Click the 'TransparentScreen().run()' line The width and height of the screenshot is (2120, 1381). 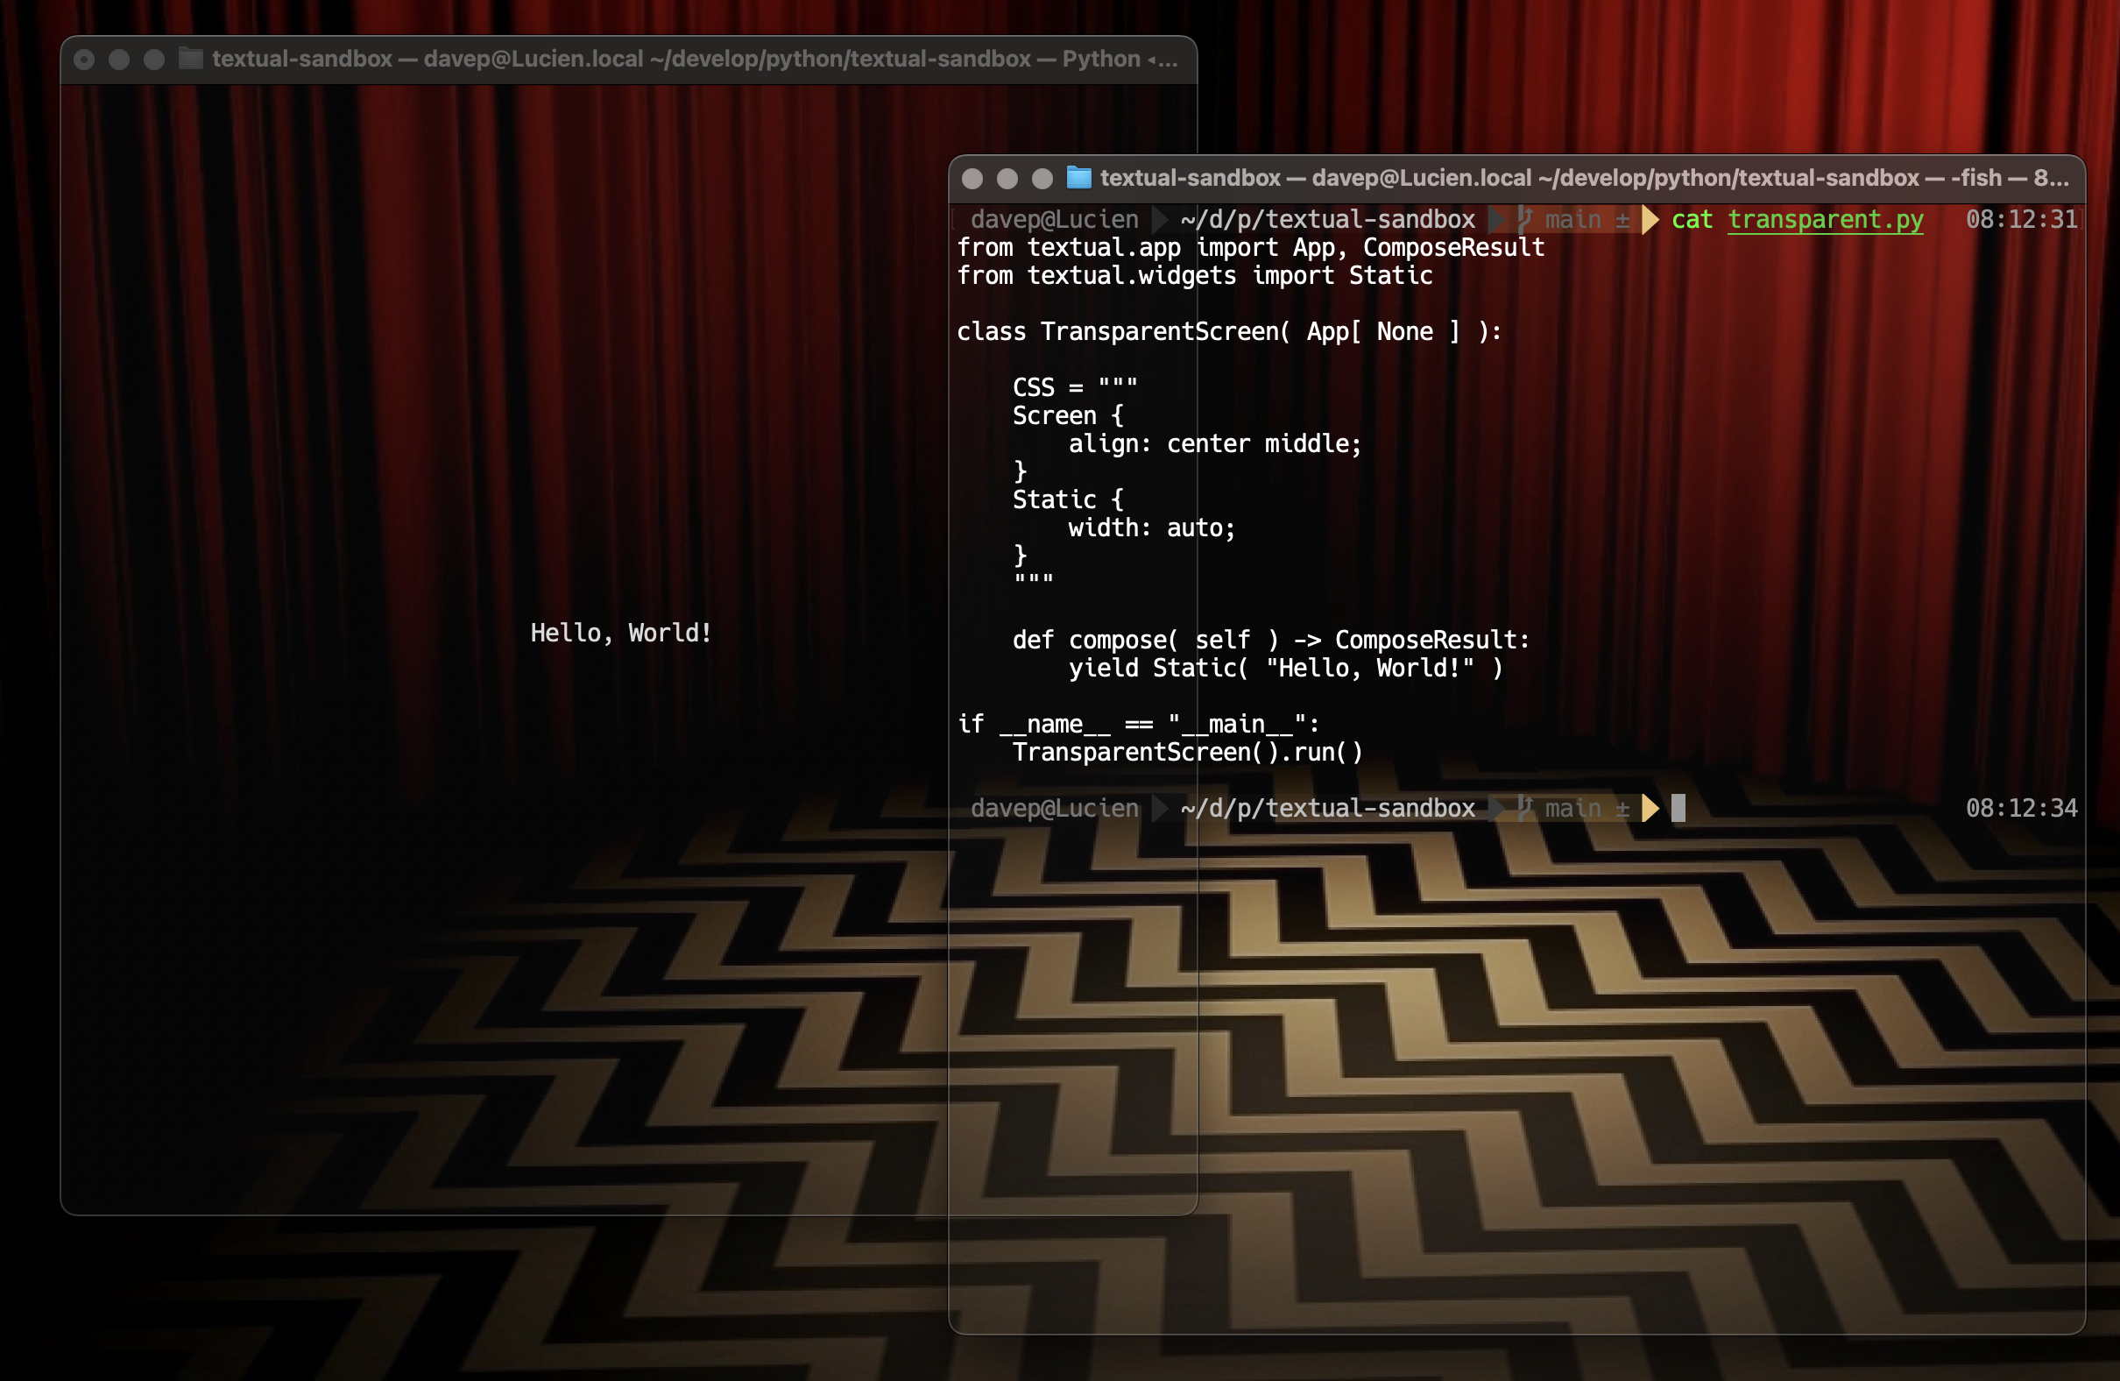tap(1187, 753)
